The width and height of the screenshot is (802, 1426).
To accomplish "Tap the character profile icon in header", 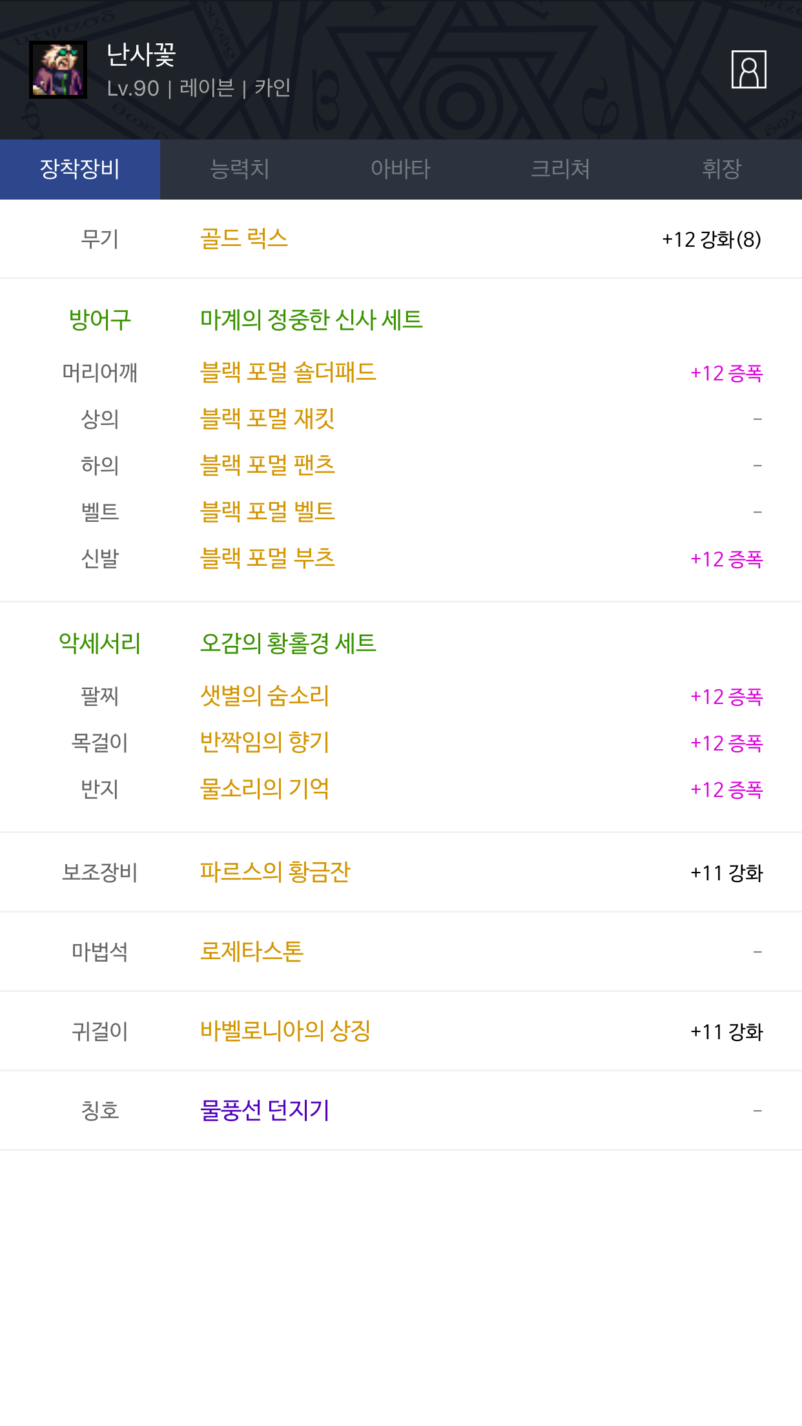I will pos(748,69).
